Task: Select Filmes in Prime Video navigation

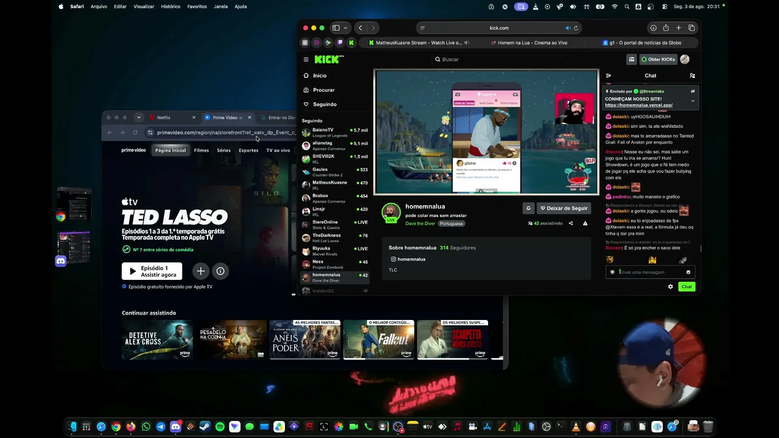Action: click(x=201, y=150)
